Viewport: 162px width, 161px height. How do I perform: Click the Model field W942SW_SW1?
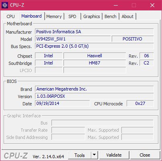(x=73, y=39)
